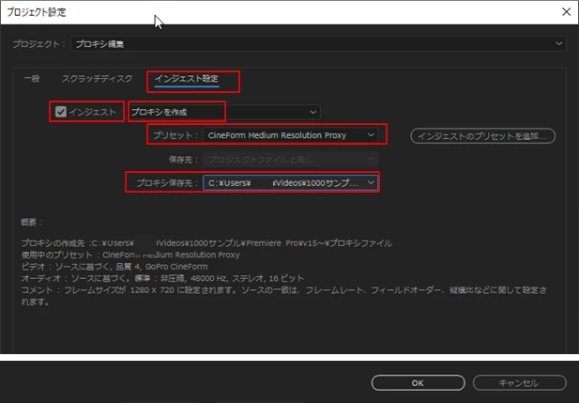Image resolution: width=579 pixels, height=403 pixels.
Task: Click the コメント line about 1280 x 720
Action: point(283,296)
